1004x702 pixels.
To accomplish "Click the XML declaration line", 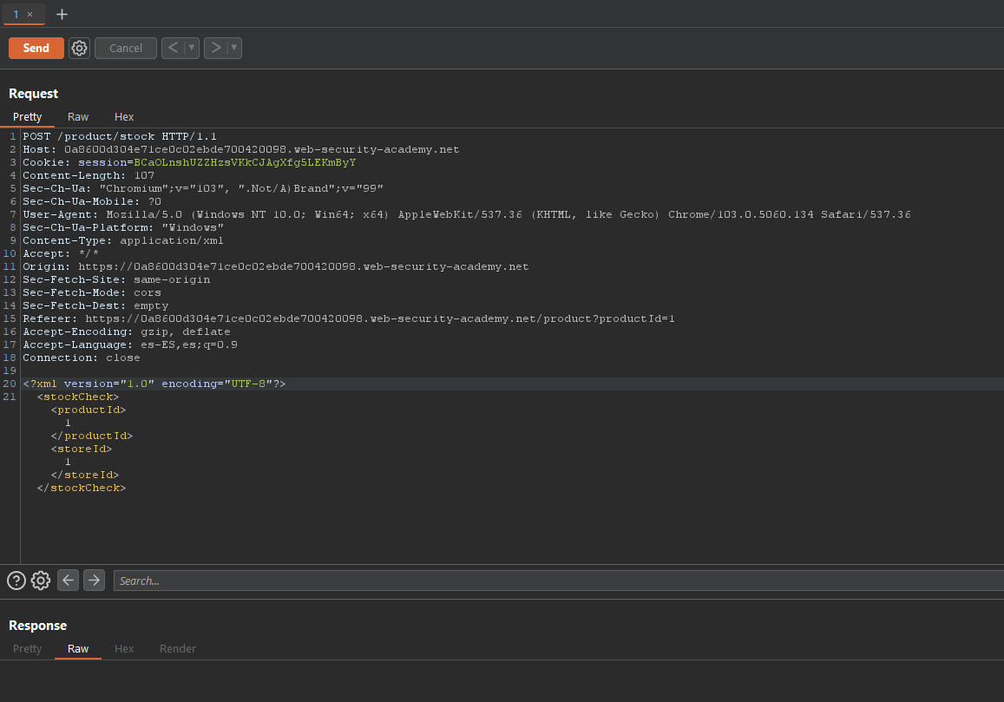I will (154, 384).
